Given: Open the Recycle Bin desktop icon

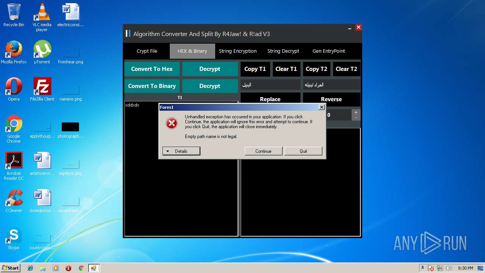Looking at the screenshot, I should [14, 15].
